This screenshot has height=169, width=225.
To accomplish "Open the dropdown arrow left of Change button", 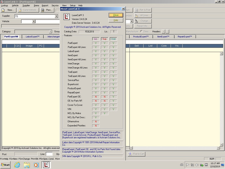I will tap(131, 21).
